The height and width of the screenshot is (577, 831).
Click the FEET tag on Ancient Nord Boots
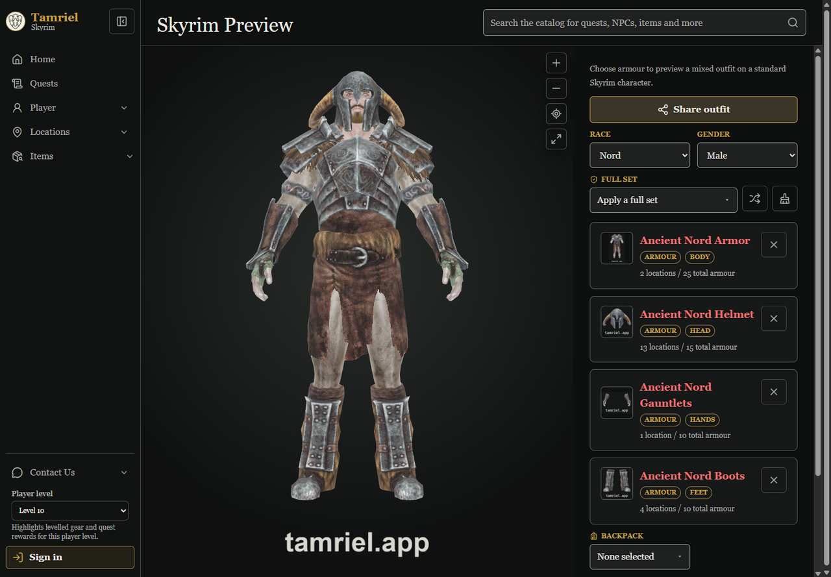click(699, 492)
